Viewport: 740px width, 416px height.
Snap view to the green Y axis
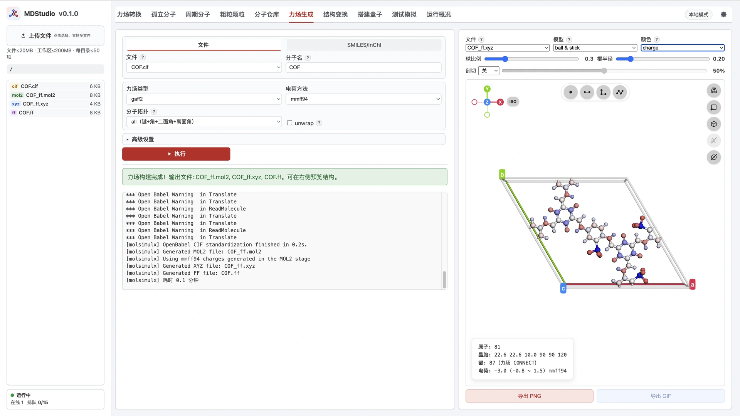(x=487, y=89)
